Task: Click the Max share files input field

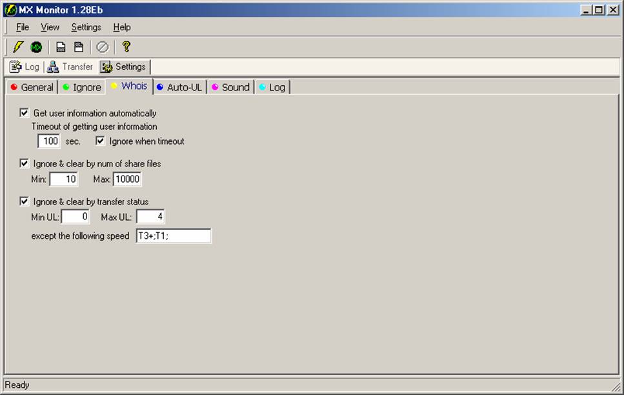Action: coord(127,179)
